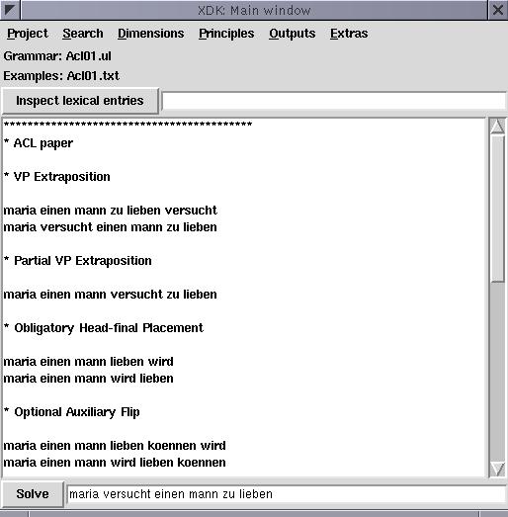This screenshot has width=508, height=517.
Task: Click the sentence input field beside Solve
Action: point(287,494)
